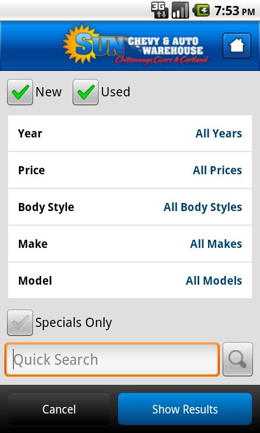
Task: Uncheck the Used vehicles checkbox
Action: 86,92
